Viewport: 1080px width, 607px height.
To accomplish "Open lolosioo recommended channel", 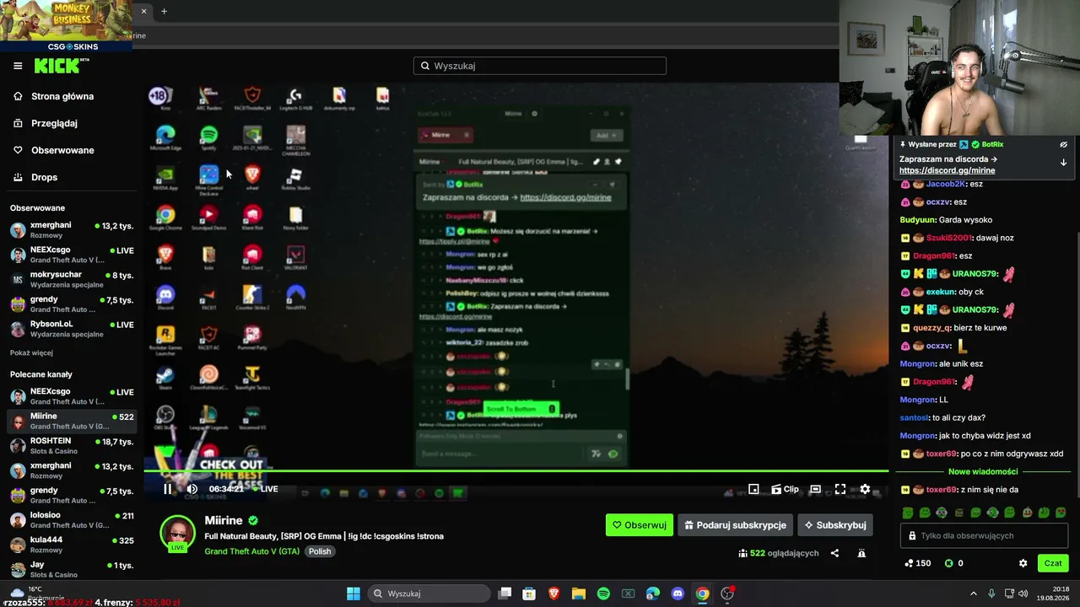I will [x=72, y=519].
